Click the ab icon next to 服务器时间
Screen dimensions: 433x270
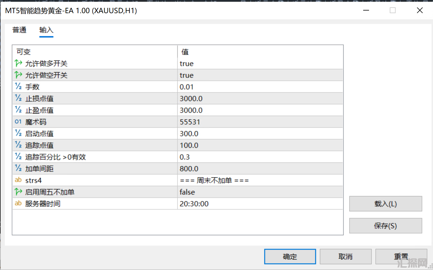pos(18,203)
